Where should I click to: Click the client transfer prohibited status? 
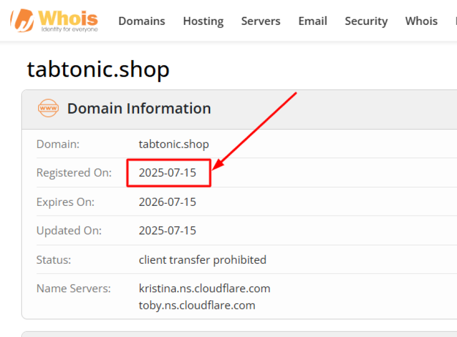coord(203,260)
